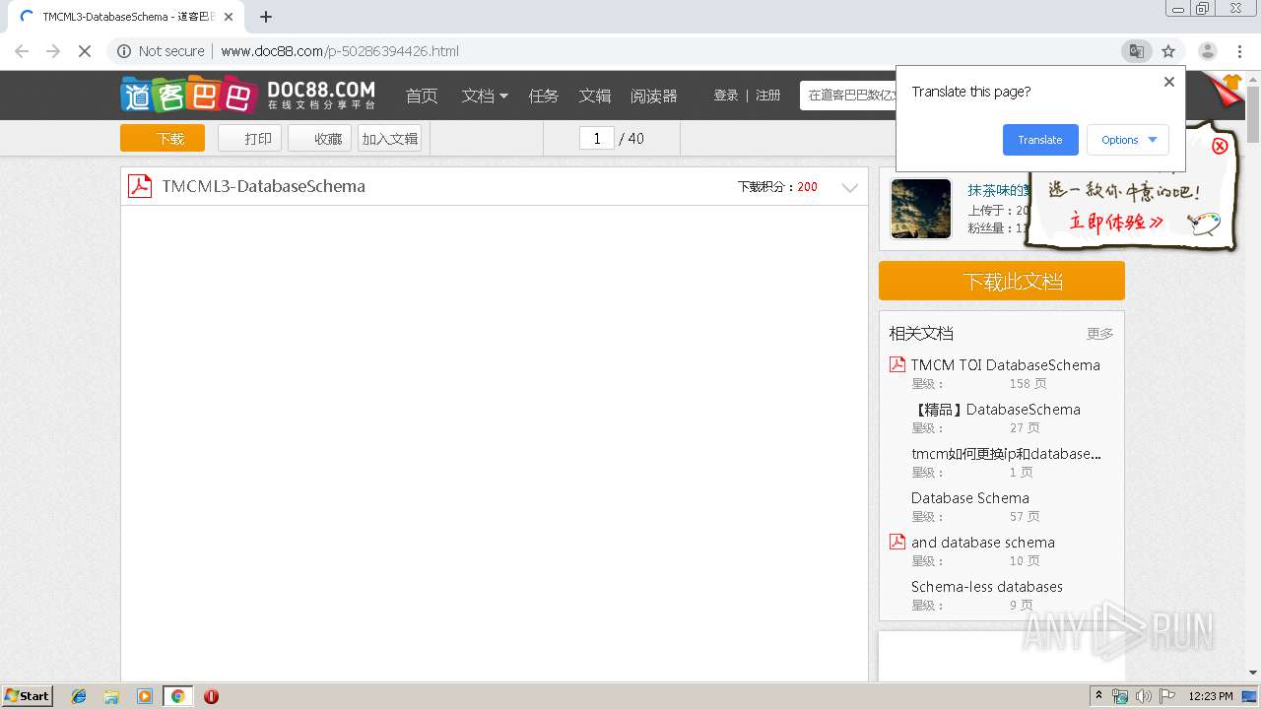This screenshot has height=709, width=1261.
Task: Click the 收藏 button
Action: [319, 138]
